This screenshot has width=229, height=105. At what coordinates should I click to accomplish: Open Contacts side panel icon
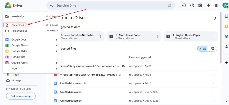tap(226, 47)
